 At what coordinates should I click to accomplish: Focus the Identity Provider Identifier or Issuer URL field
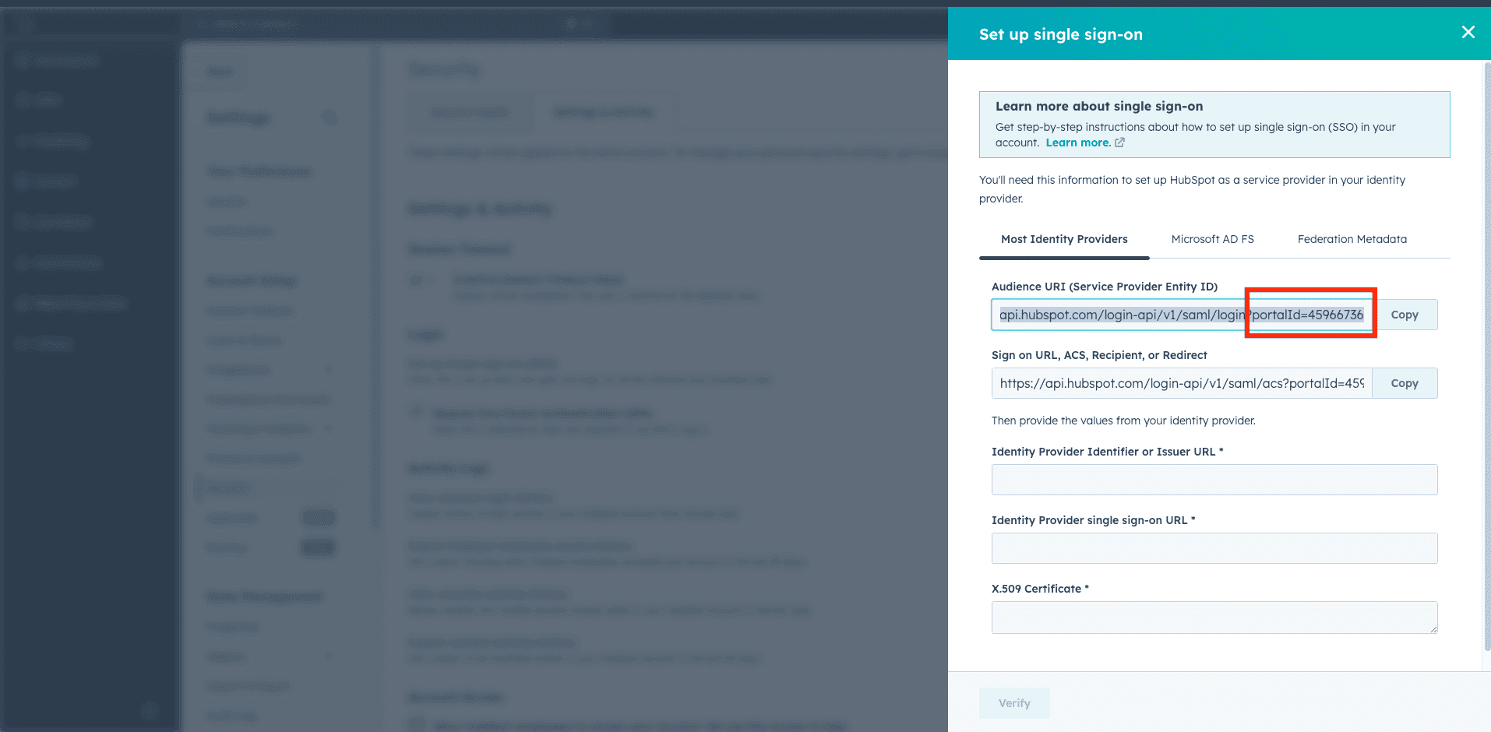coord(1214,480)
